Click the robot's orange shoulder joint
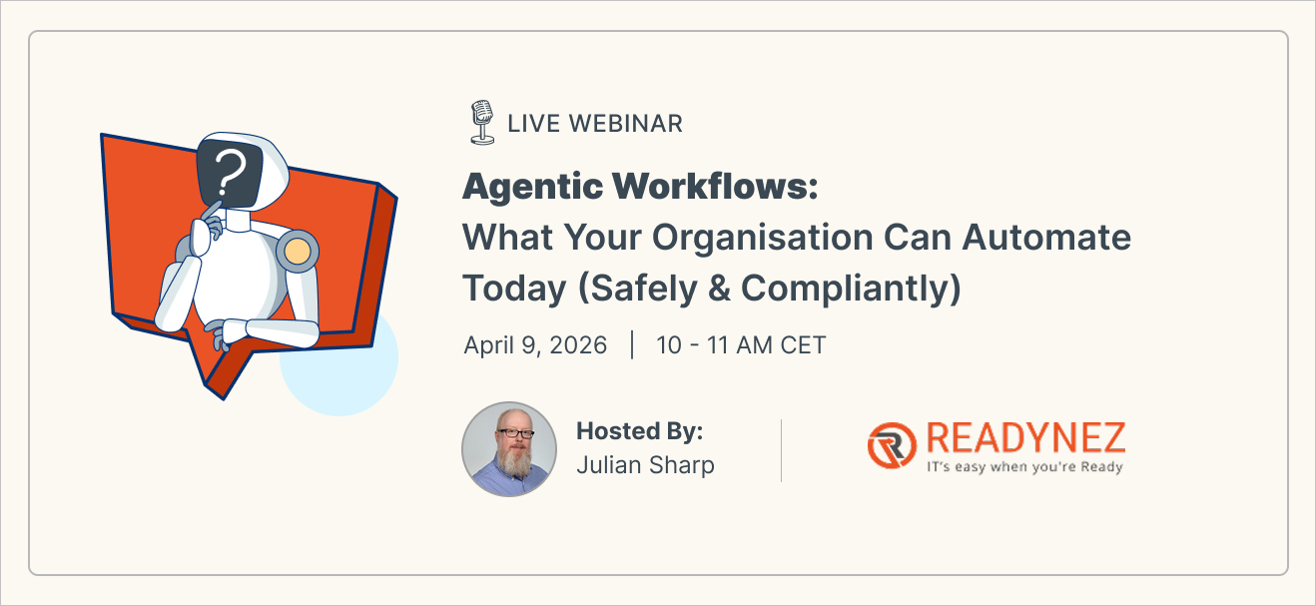Viewport: 1316px width, 606px height. pyautogui.click(x=297, y=253)
